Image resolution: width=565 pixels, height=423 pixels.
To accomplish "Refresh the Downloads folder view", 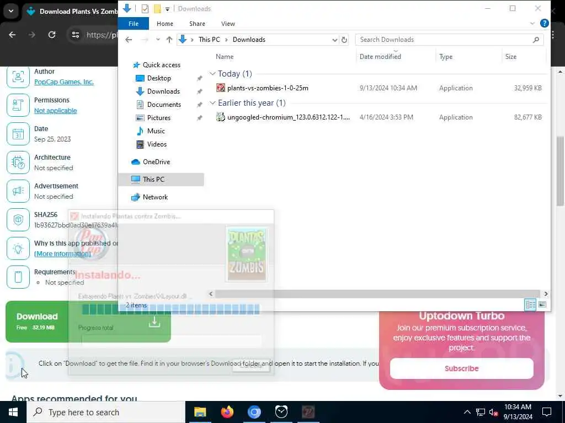I will pyautogui.click(x=344, y=40).
